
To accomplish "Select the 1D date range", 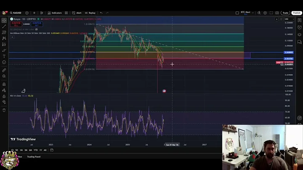I will (12, 150).
